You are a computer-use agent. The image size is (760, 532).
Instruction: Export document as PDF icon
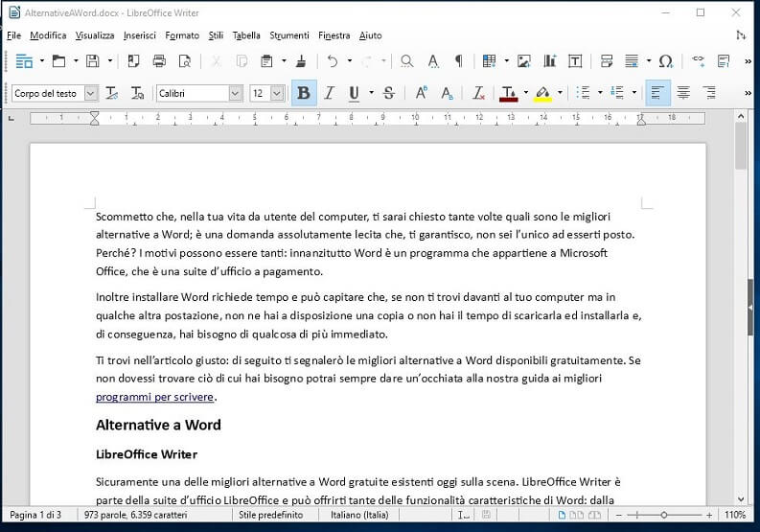(133, 61)
